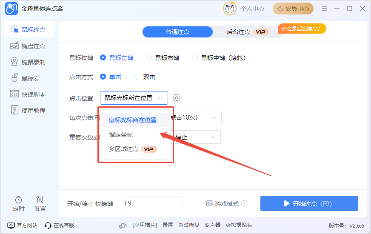This screenshot has width=371, height=234.
Task: Click the 在线客服 headset icon
Action: pyautogui.click(x=48, y=225)
